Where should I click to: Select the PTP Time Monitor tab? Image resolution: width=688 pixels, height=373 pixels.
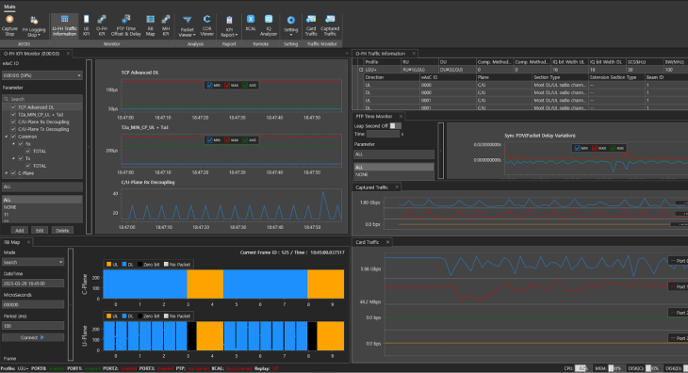(374, 117)
